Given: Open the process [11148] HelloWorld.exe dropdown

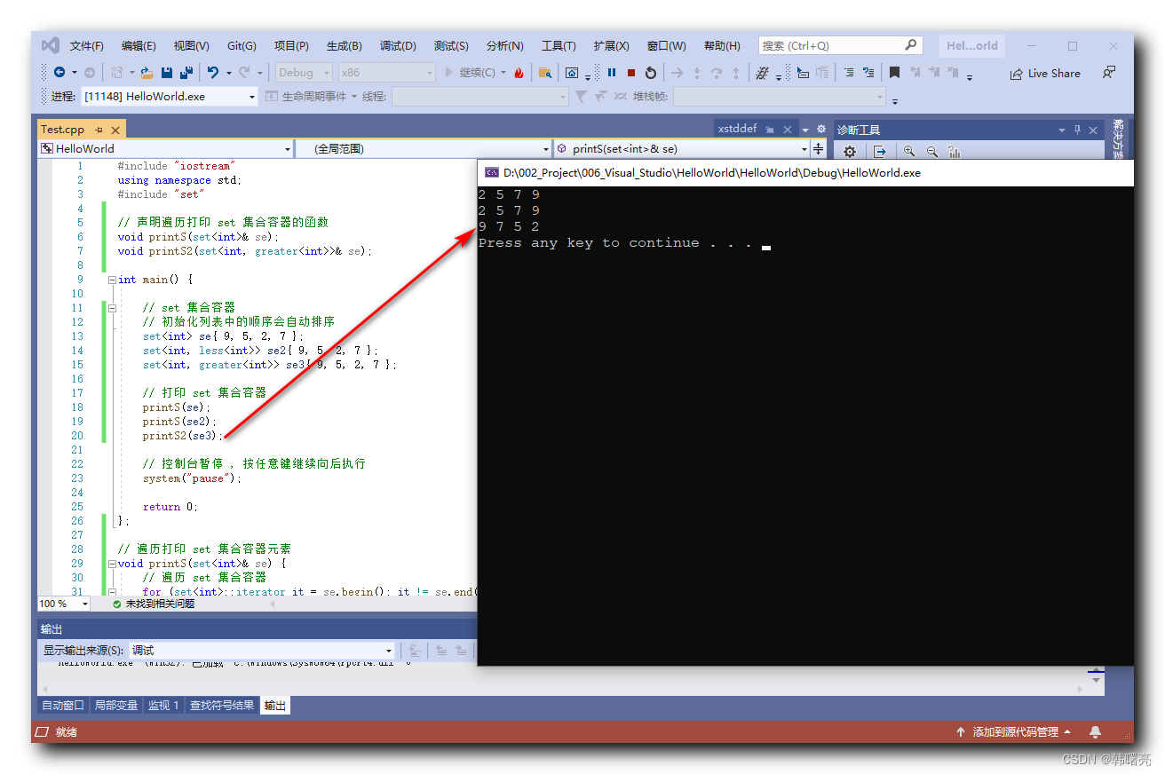Looking at the screenshot, I should (170, 96).
